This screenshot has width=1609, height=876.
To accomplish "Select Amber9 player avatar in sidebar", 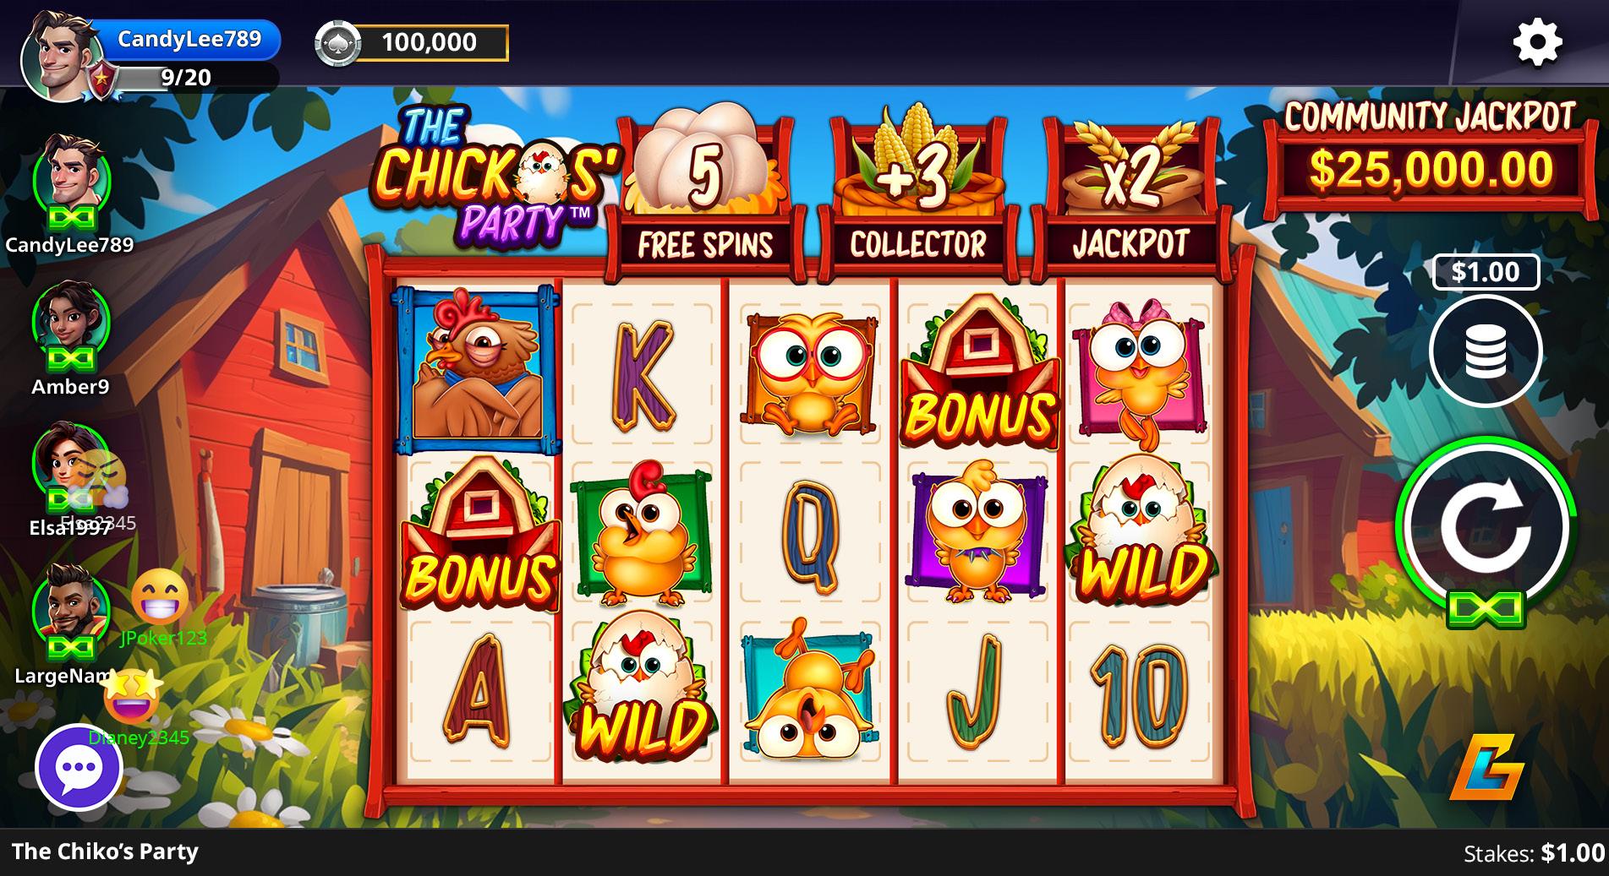I will [x=71, y=321].
